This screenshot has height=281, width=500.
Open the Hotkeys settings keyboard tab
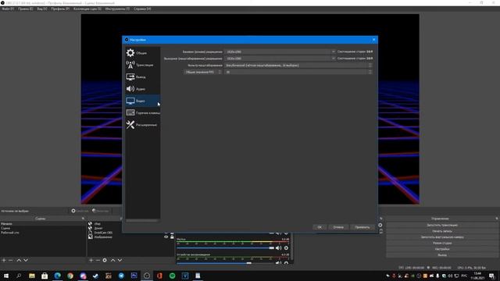click(142, 112)
